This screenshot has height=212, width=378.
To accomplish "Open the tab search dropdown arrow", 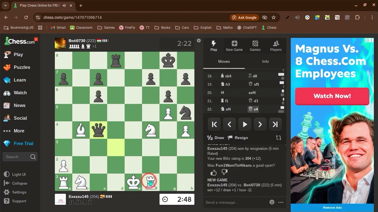I will [5, 5].
